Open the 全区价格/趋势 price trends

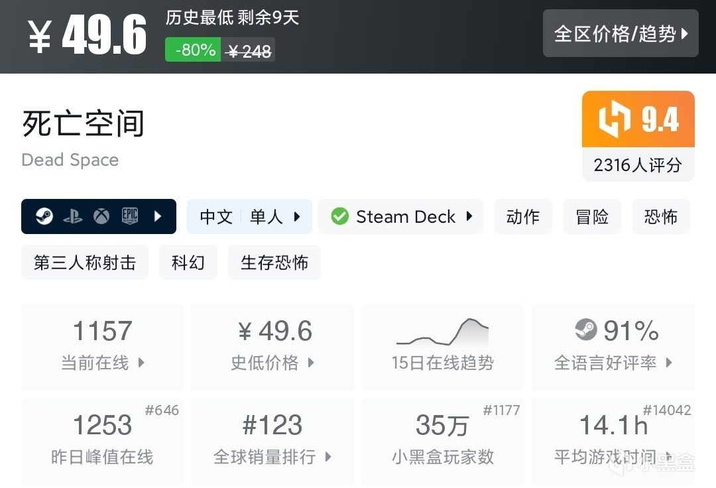tap(621, 33)
